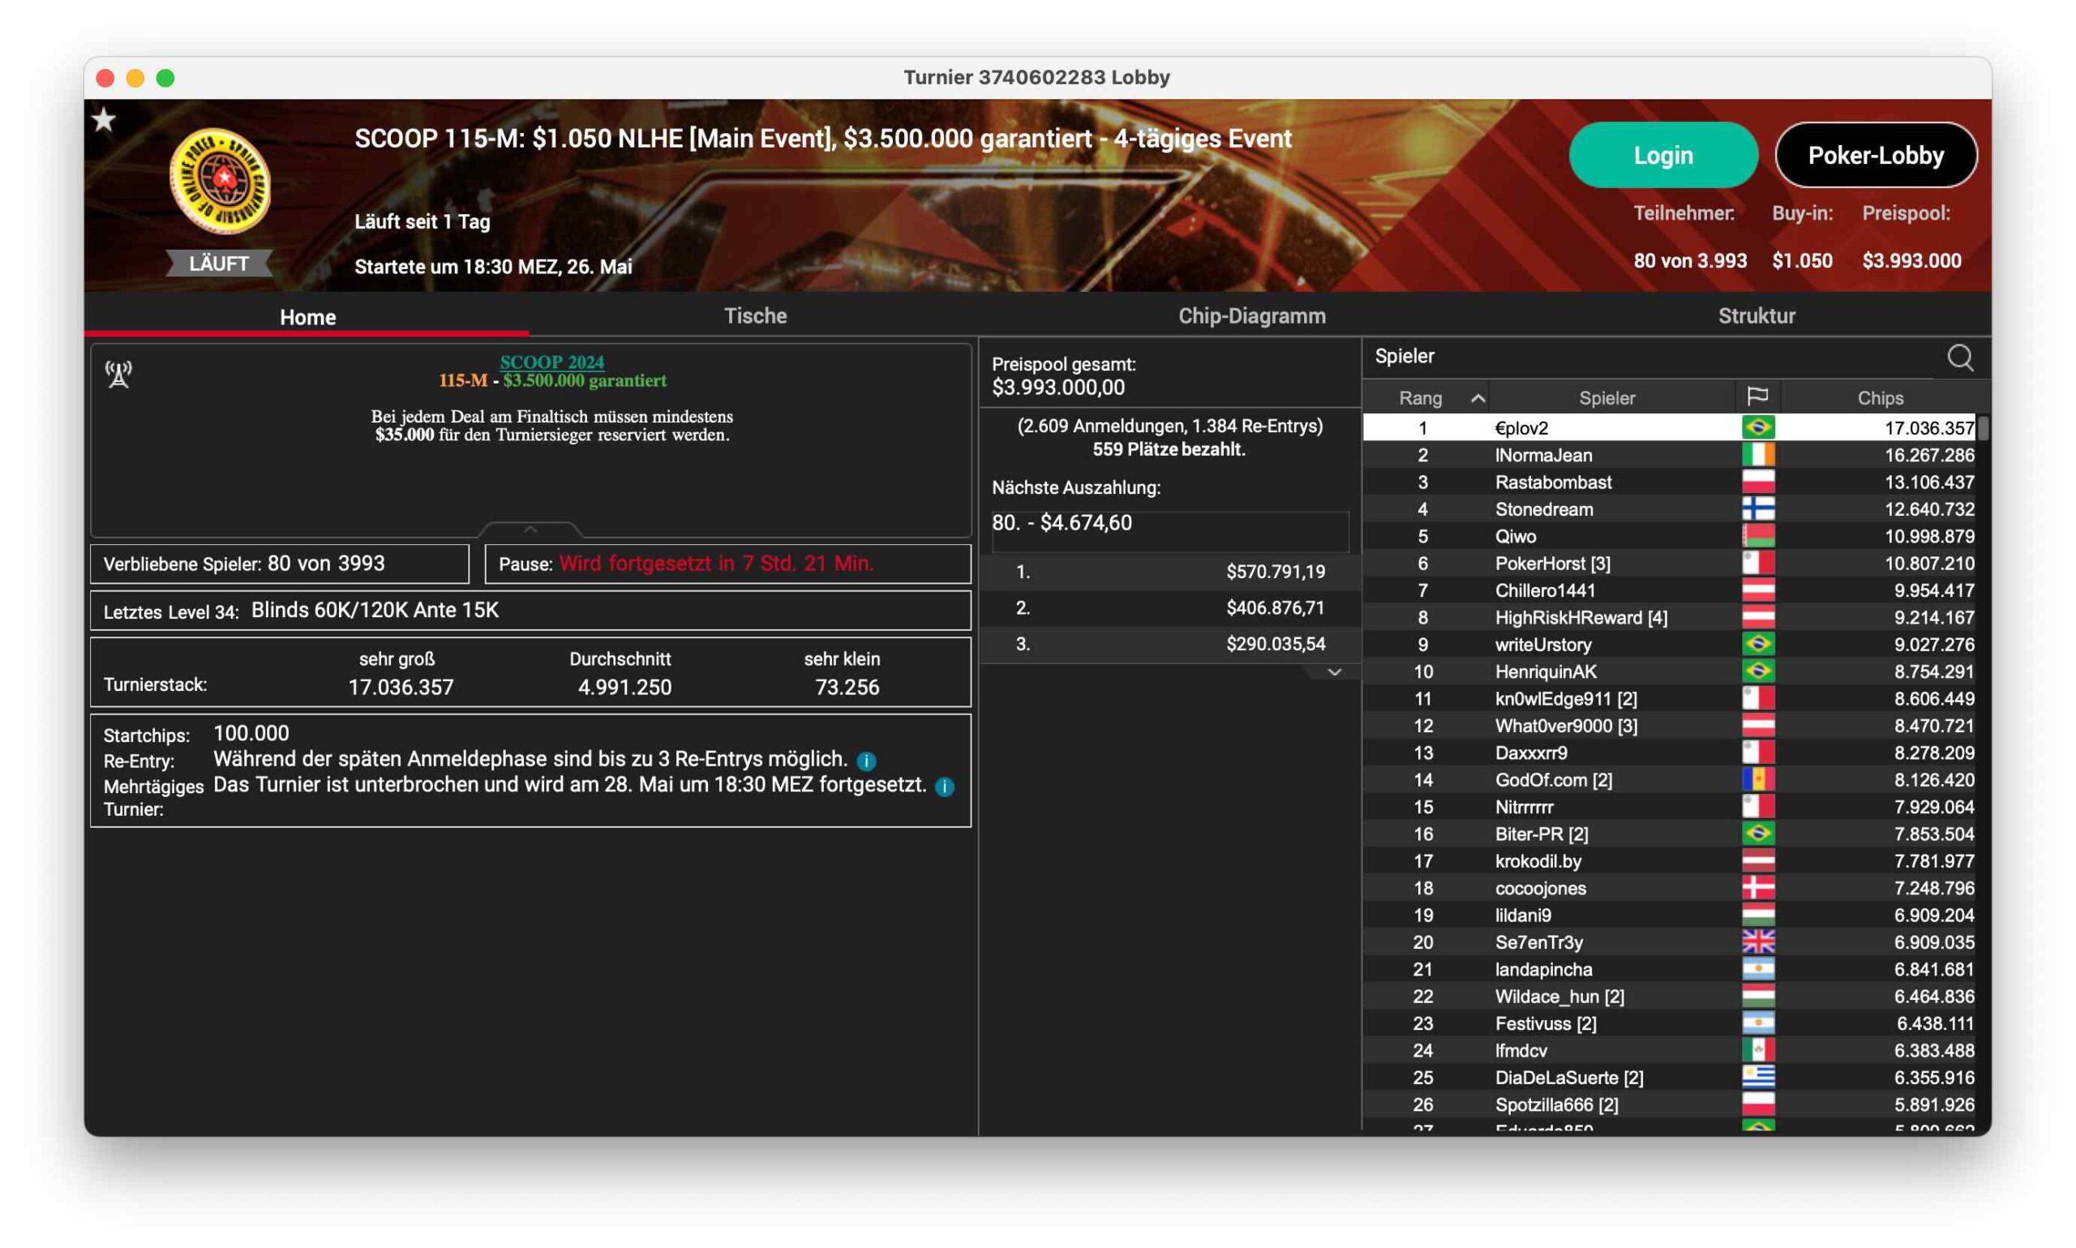This screenshot has width=2076, height=1248.
Task: Click Brazil flag next to €plov2
Action: (1757, 427)
